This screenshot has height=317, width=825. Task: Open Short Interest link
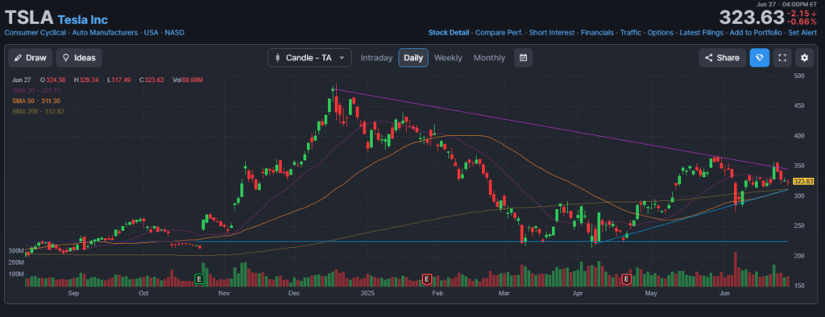(x=552, y=33)
